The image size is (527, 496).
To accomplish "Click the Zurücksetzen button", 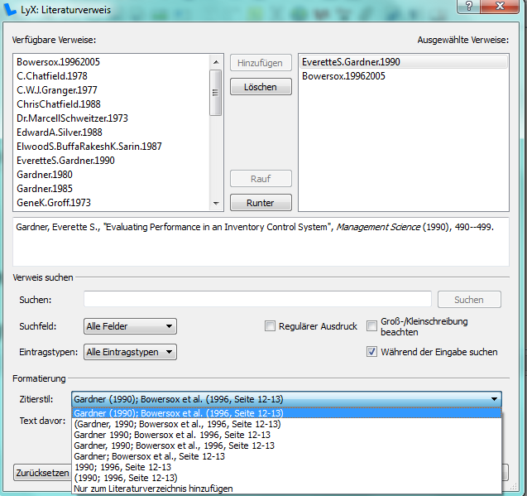I will [x=41, y=473].
